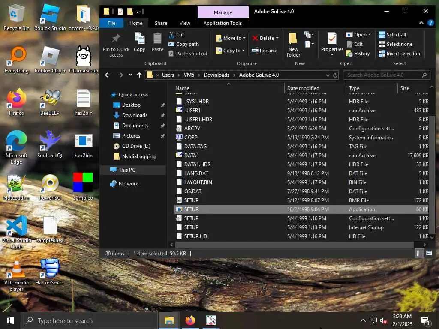Select the LAYOUT.BIN file row
The height and width of the screenshot is (329, 439).
click(x=301, y=182)
